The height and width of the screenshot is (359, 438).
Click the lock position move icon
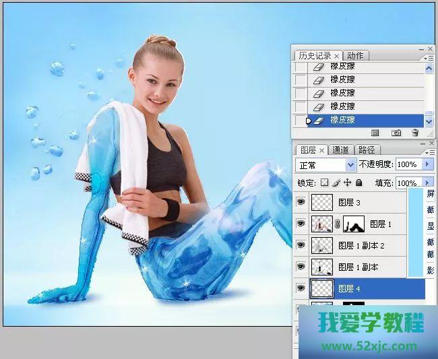[347, 183]
